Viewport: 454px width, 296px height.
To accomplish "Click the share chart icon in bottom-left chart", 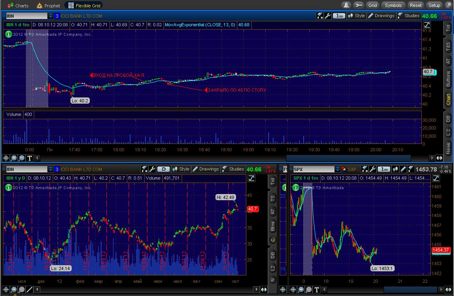I will [x=144, y=169].
